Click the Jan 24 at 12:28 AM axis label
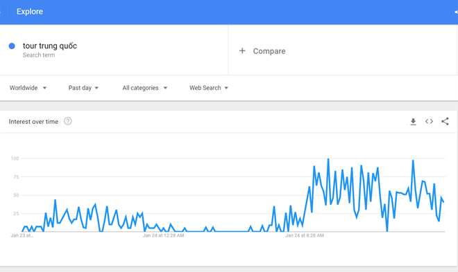The image size is (458, 272). [163, 235]
